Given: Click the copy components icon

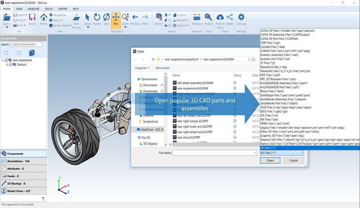Looking at the screenshot, I should pos(32,53).
